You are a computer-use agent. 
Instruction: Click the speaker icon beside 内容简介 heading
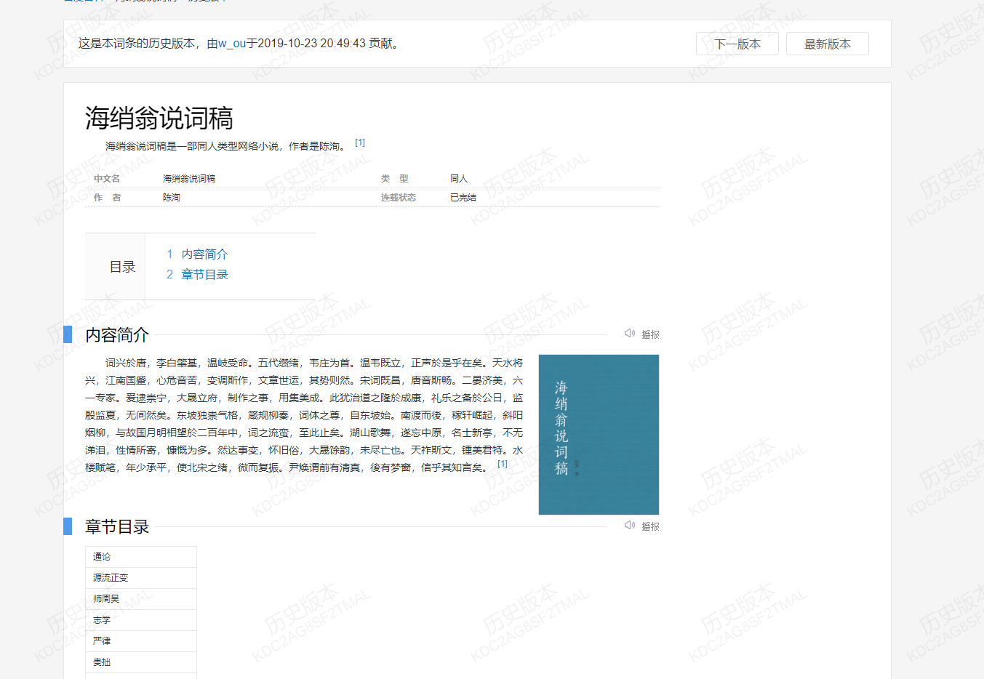point(630,333)
